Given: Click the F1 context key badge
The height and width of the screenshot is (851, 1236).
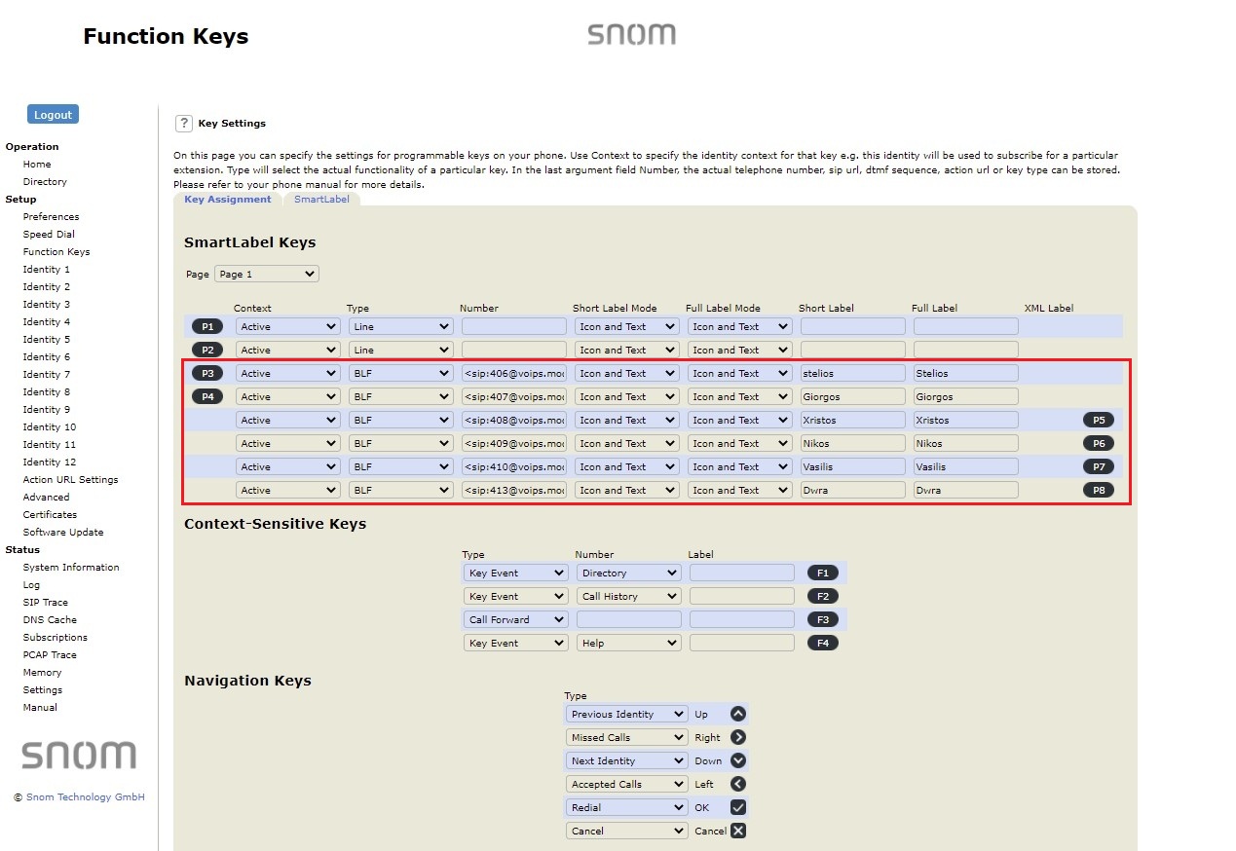Looking at the screenshot, I should click(822, 573).
